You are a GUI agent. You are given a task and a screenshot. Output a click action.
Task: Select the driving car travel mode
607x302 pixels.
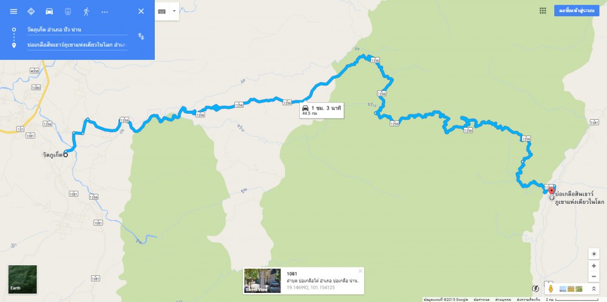click(x=49, y=11)
